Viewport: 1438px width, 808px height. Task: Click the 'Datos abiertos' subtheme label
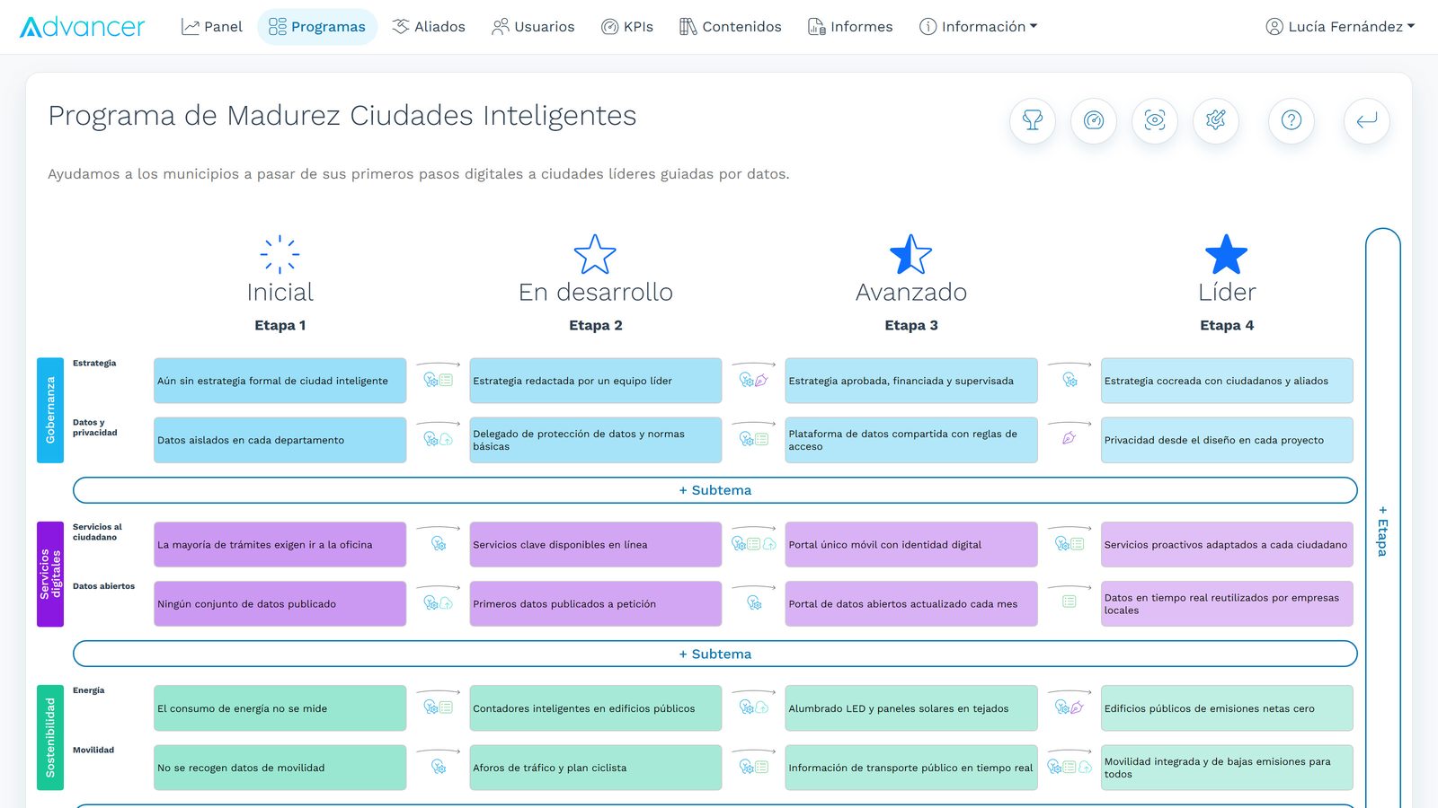(103, 586)
